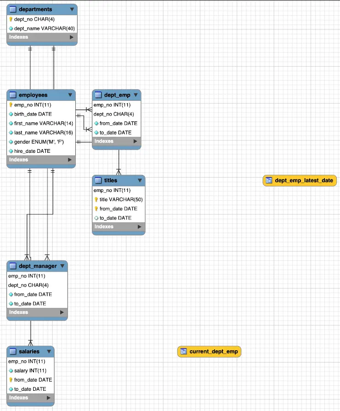Collapse the departments table columns

click(72, 9)
